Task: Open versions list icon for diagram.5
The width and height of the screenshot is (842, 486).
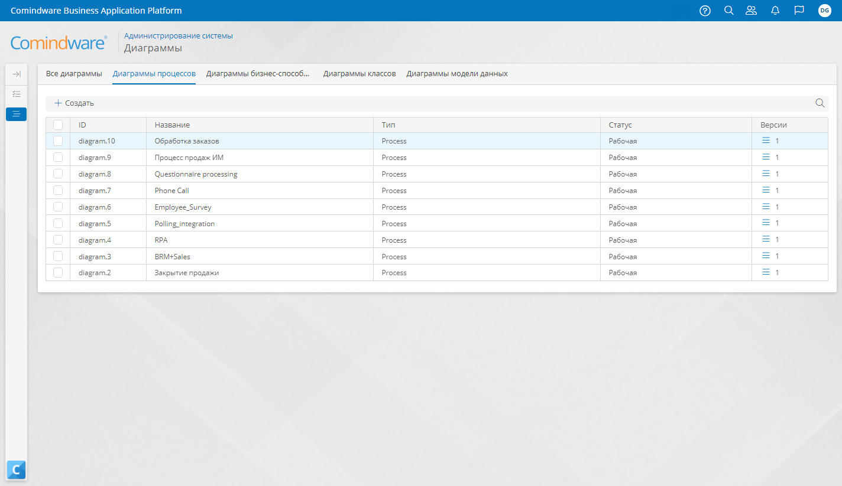Action: (x=766, y=223)
